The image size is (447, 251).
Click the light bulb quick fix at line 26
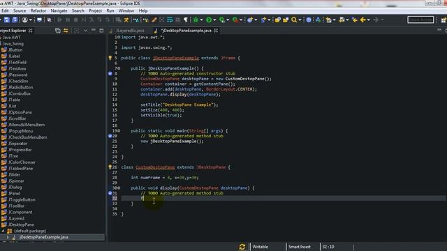tap(110, 167)
